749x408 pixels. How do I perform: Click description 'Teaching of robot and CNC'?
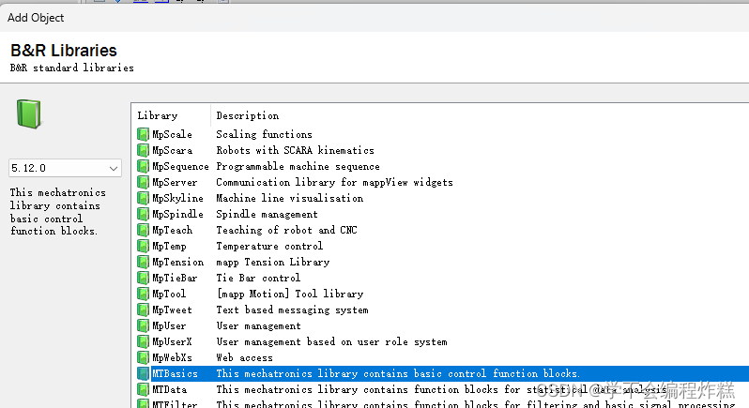tap(286, 230)
